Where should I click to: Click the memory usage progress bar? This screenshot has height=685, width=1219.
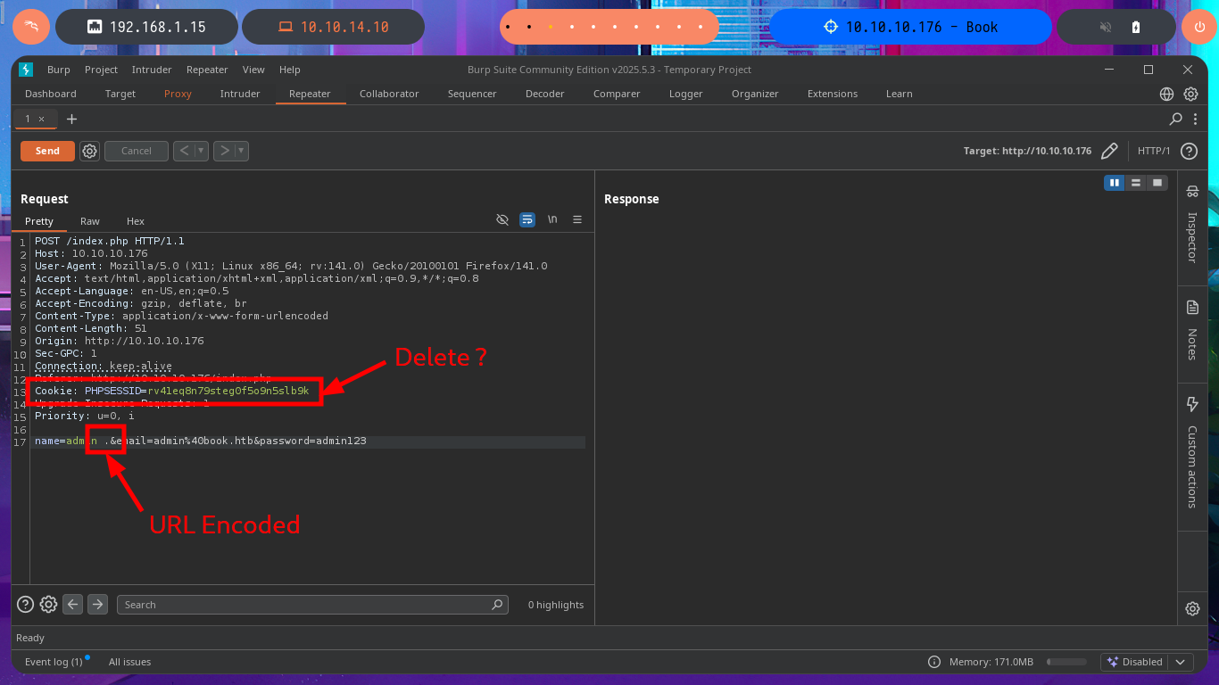click(x=1066, y=662)
